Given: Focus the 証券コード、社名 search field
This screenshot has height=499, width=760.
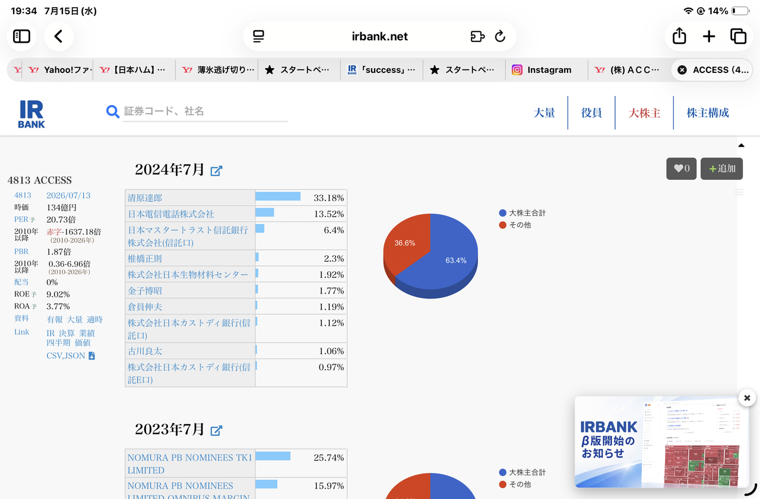Looking at the screenshot, I should point(205,112).
